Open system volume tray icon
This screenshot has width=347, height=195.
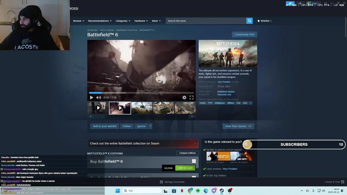pos(323,191)
